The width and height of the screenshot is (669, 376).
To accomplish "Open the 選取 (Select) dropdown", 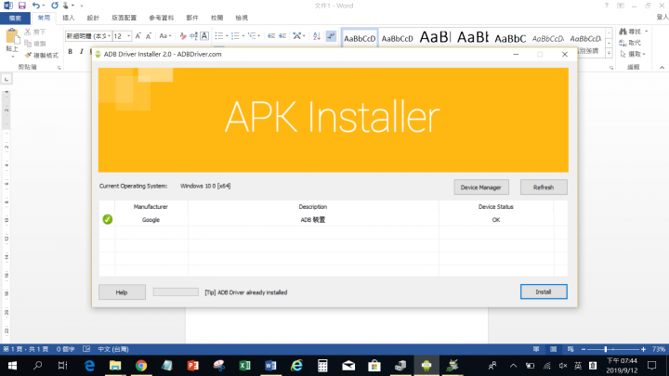I will (x=644, y=54).
